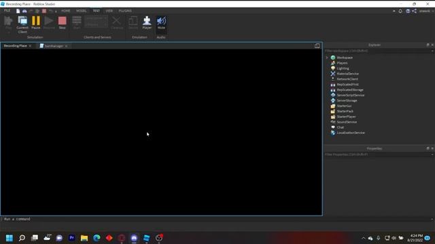Click the Run a command bar

point(216,219)
